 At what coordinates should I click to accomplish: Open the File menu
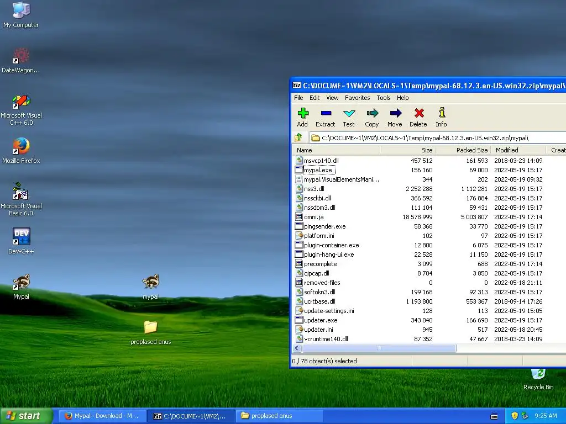(x=298, y=98)
